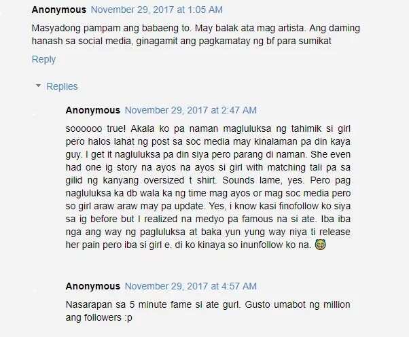Screen dimensions: 409x337
Task: Click the words 'ang followers :p' in last reply
Action: (x=99, y=317)
